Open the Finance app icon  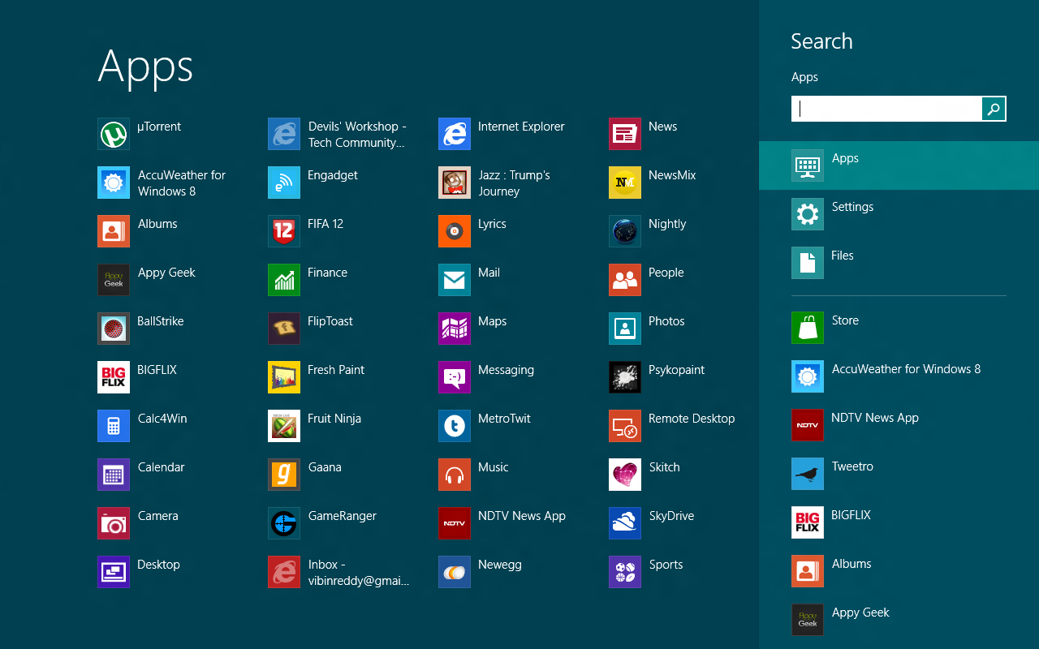coord(284,280)
